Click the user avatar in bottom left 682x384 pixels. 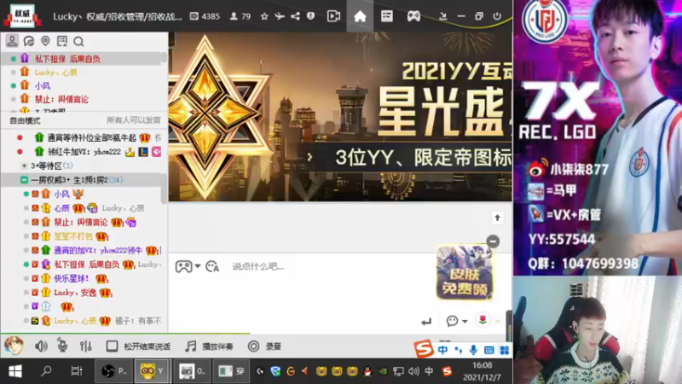point(14,346)
